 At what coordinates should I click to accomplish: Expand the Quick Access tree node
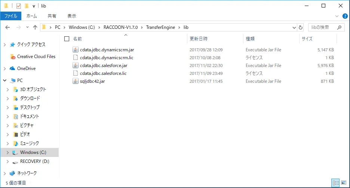pos(4,45)
